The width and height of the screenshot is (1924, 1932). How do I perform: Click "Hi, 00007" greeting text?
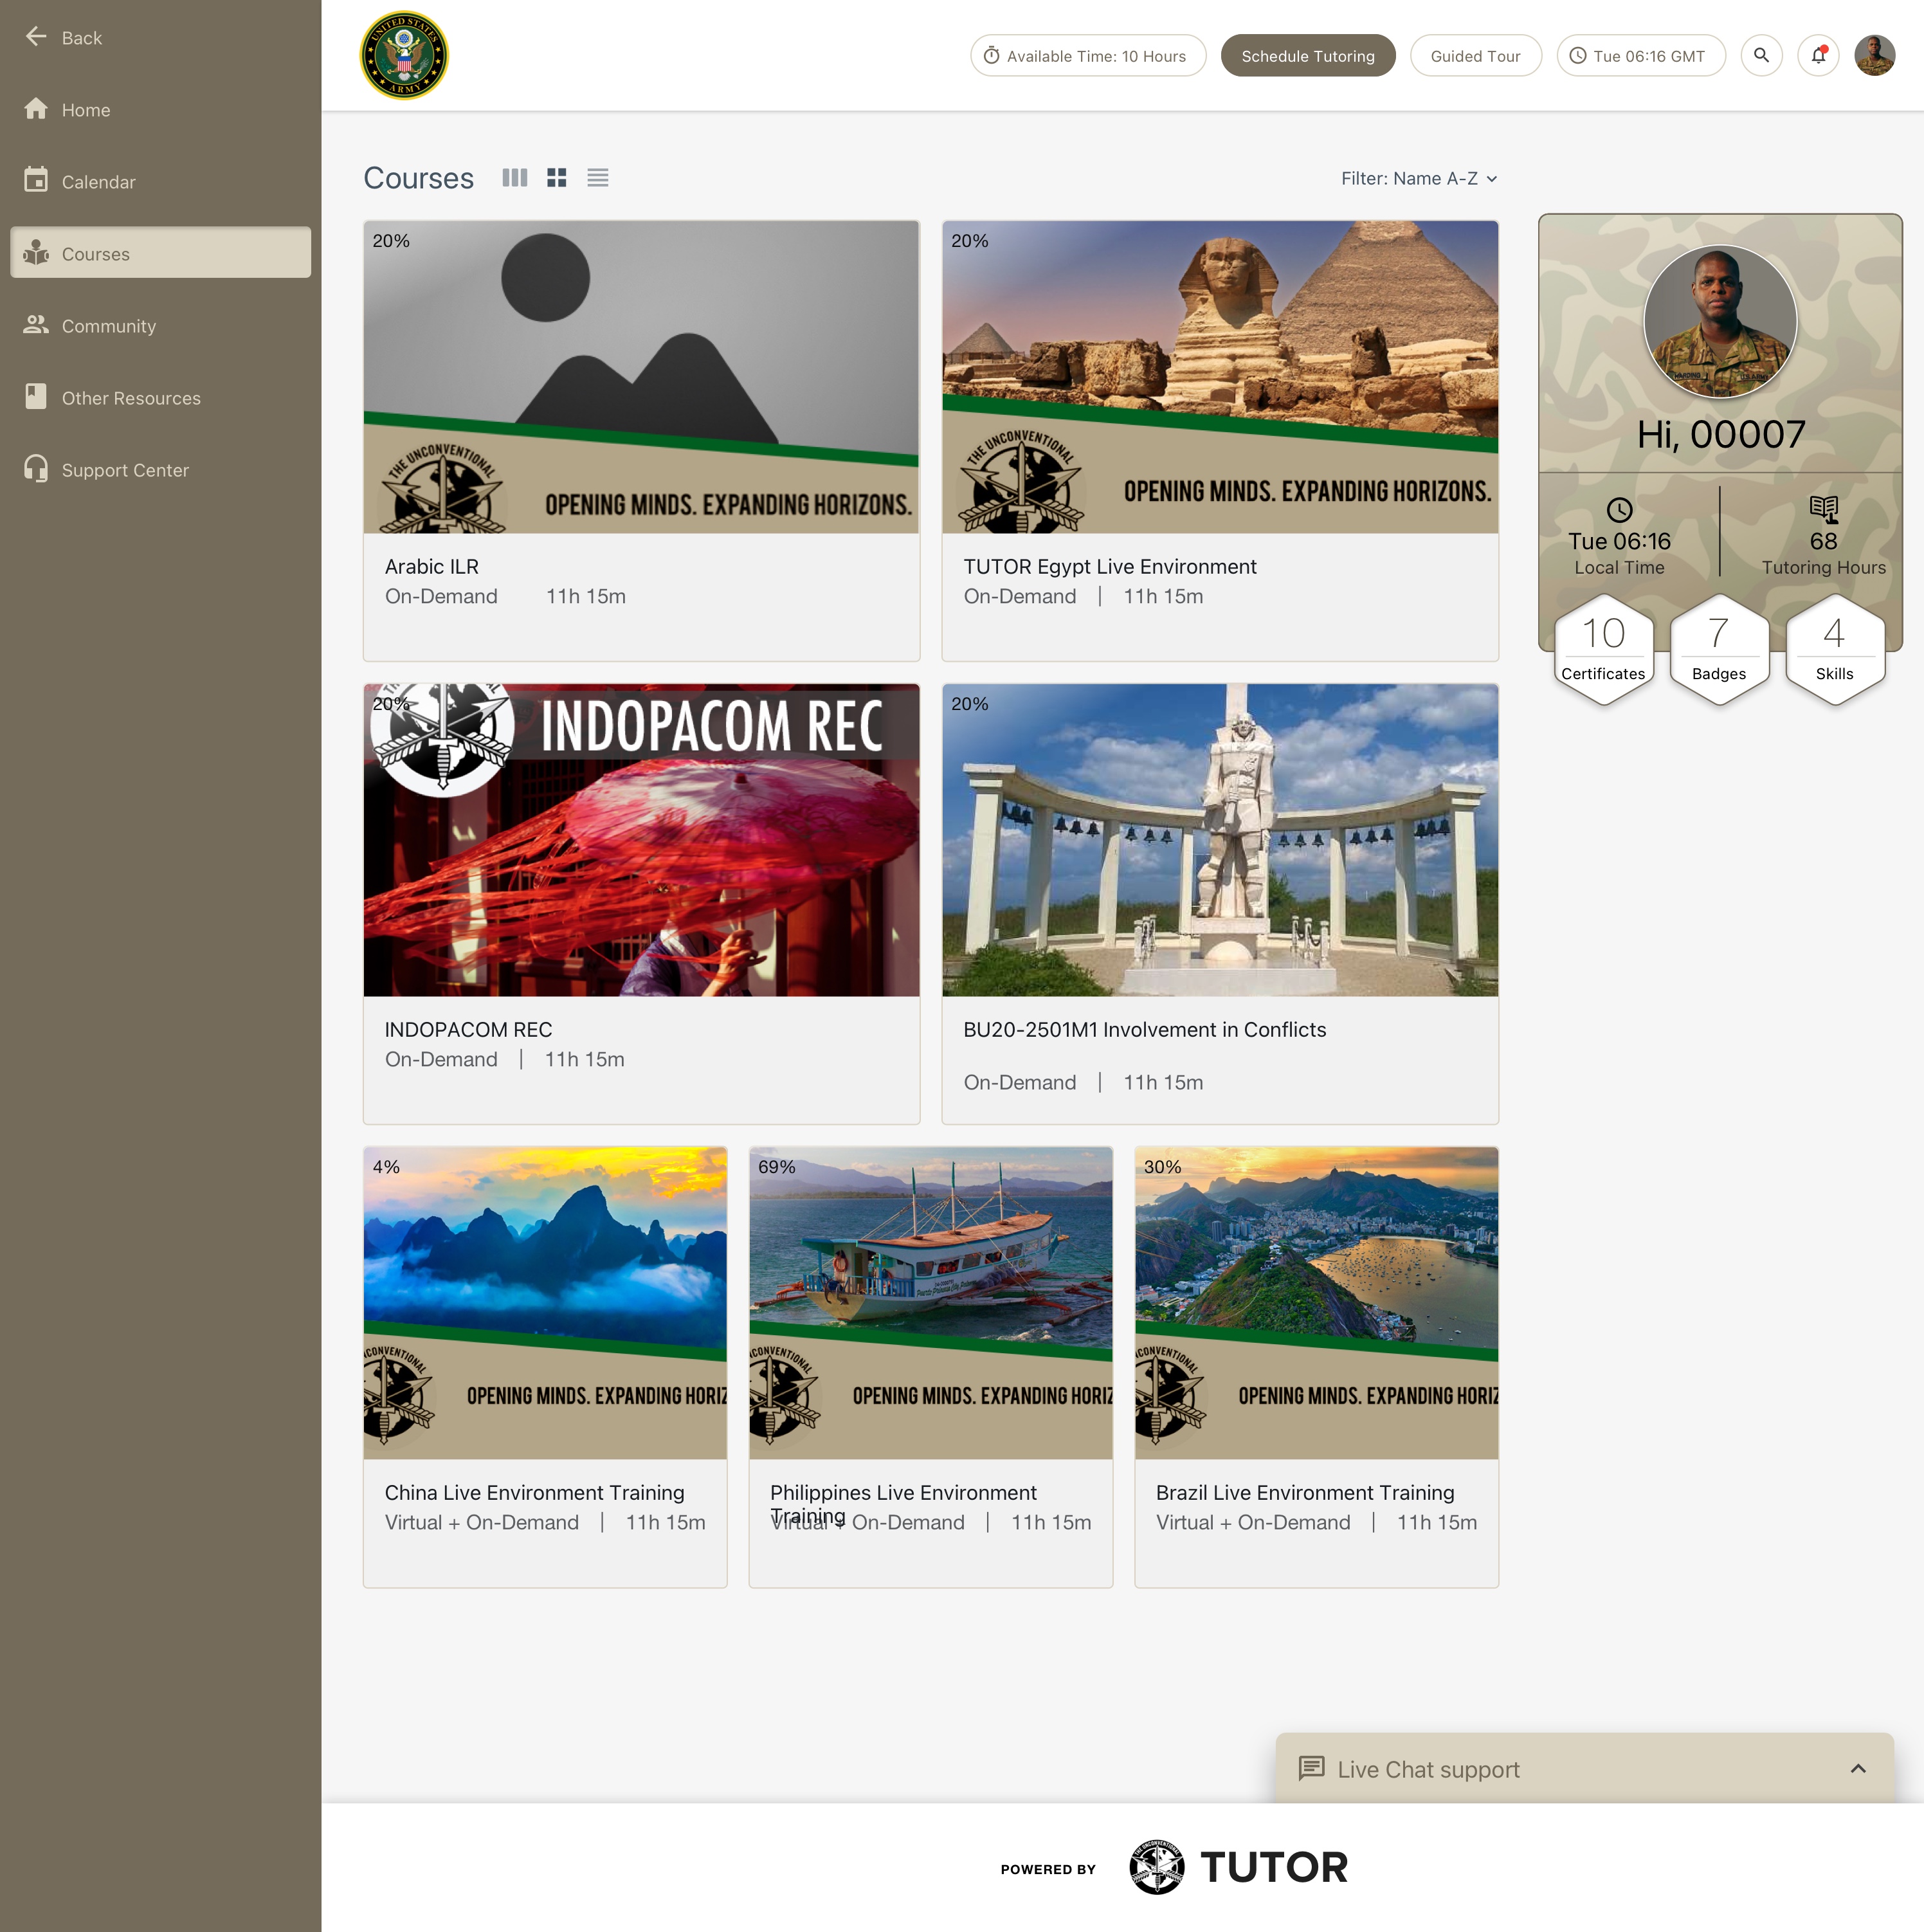pos(1720,434)
